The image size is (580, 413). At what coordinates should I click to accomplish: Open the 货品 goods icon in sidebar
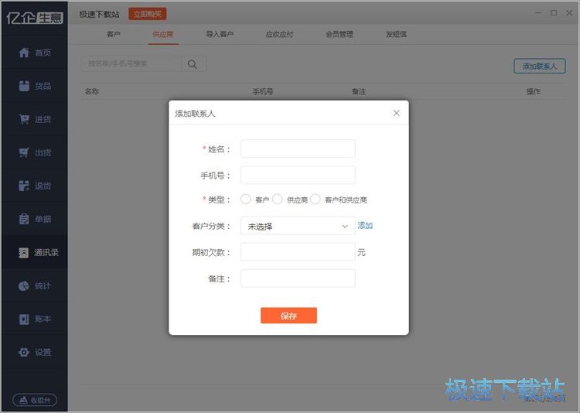[24, 86]
